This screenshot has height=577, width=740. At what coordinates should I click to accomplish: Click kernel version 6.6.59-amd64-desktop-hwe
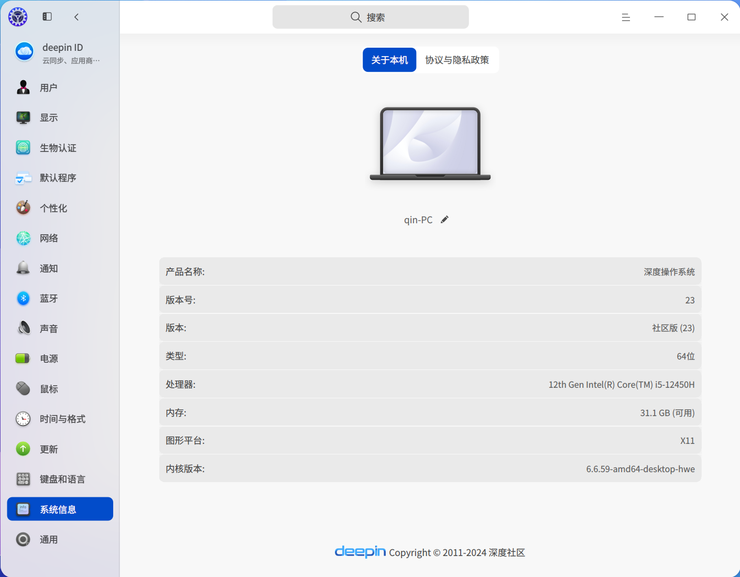point(640,469)
